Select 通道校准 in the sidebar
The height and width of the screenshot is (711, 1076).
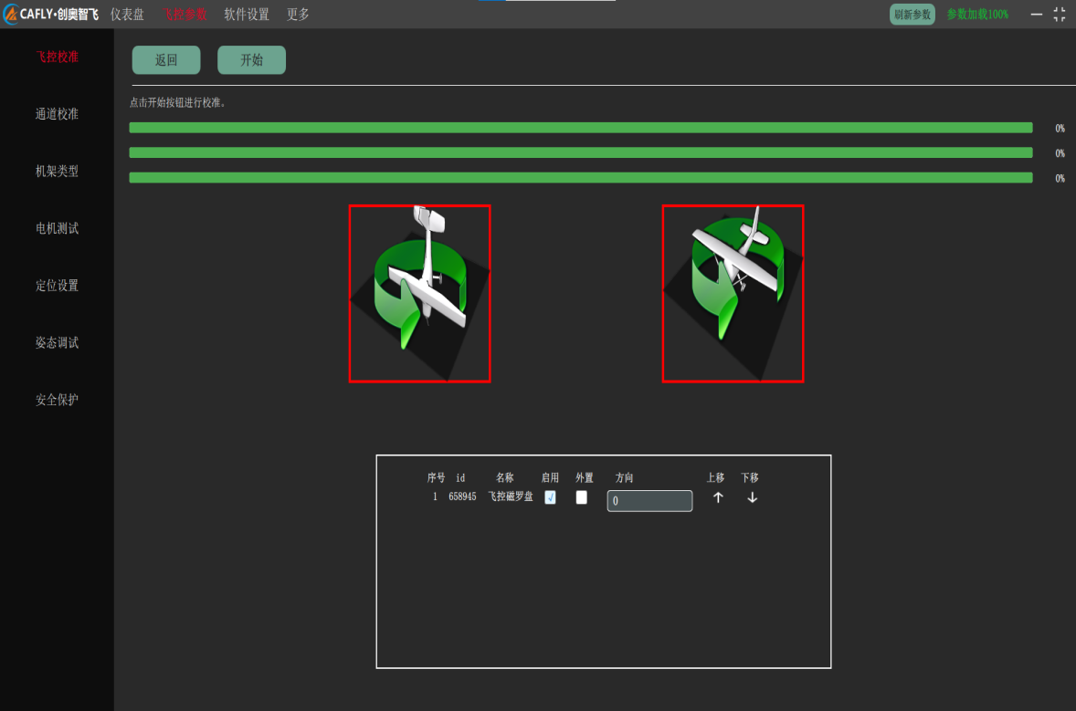(x=57, y=114)
